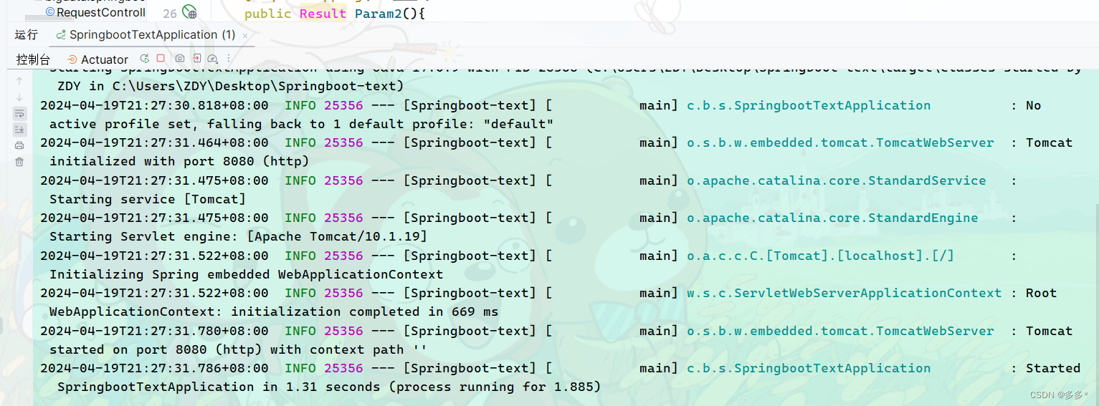Click the web endpoint gutter icon on line 26
Image resolution: width=1099 pixels, height=406 pixels.
tap(189, 12)
